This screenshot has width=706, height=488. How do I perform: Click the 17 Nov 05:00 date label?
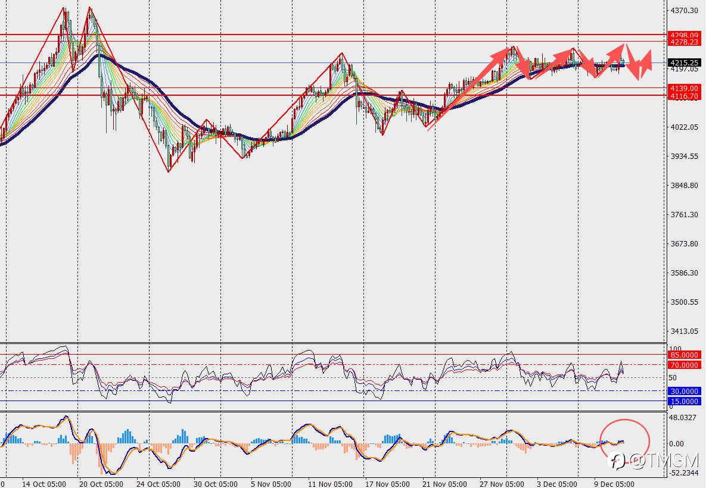387,484
